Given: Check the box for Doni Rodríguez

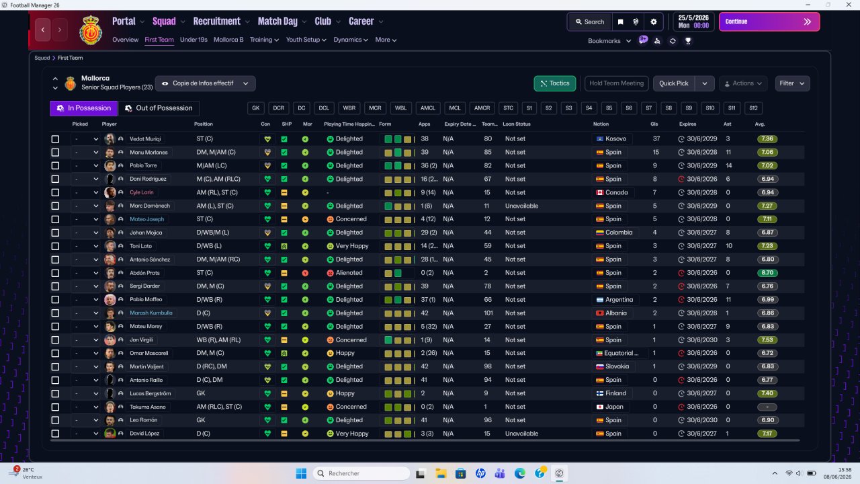Looking at the screenshot, I should tap(55, 179).
